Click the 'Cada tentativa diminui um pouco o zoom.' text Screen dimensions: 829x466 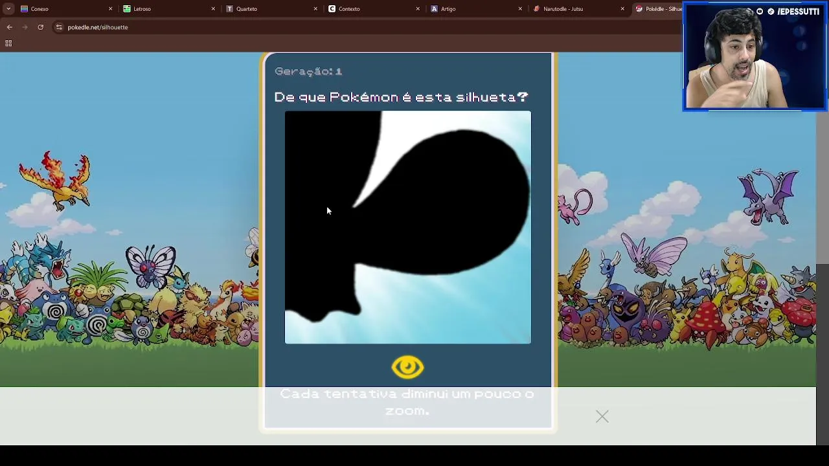click(x=407, y=402)
